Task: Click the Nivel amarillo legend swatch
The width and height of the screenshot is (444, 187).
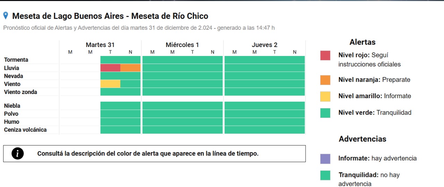Action: [325, 96]
